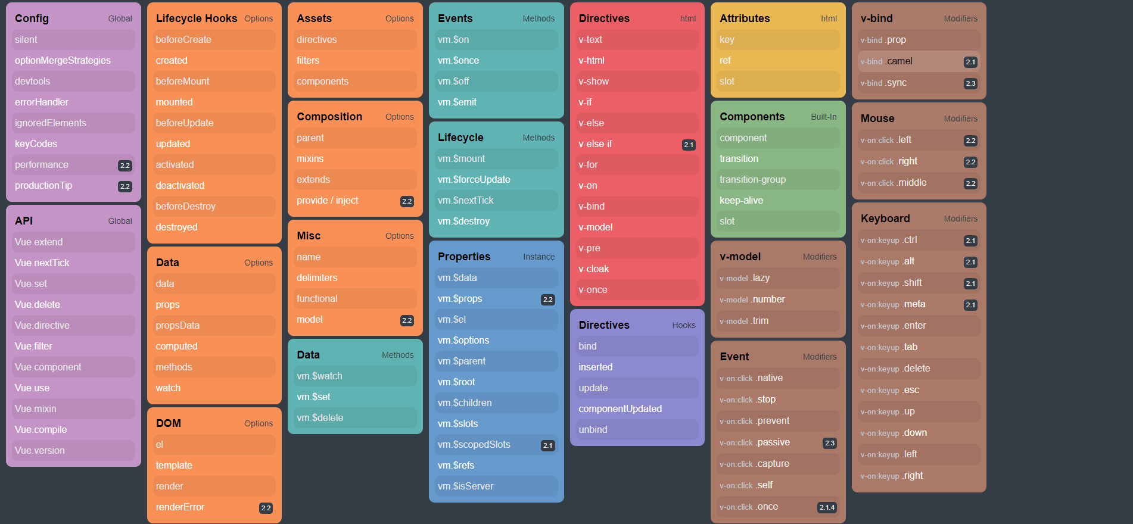Open keep-alive component entry
Screen dimensions: 1133x524
[x=778, y=201]
